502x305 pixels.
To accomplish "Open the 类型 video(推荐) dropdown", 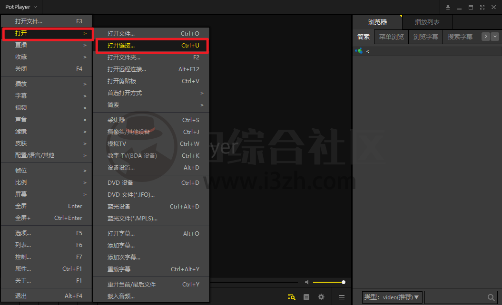I will (392, 297).
